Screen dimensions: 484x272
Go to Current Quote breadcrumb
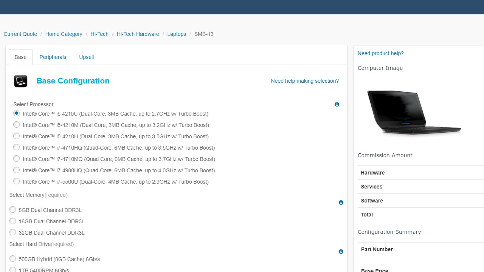coord(20,34)
